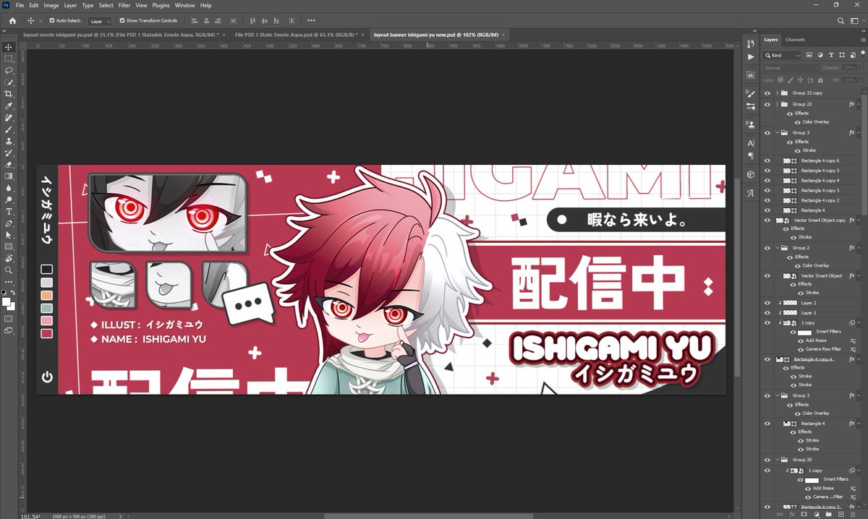The height and width of the screenshot is (519, 868).
Task: Hide the Rectangle 4 copy 3 layer
Action: pyautogui.click(x=767, y=190)
